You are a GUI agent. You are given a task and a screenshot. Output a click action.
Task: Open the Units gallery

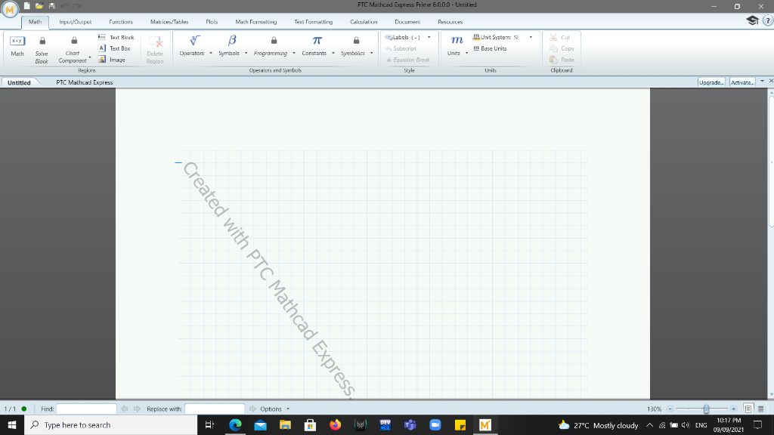pyautogui.click(x=454, y=45)
